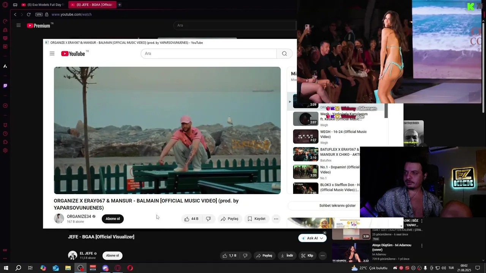
Task: Subscribe to ORGANIZE34 with Abone ol
Action: [113, 219]
